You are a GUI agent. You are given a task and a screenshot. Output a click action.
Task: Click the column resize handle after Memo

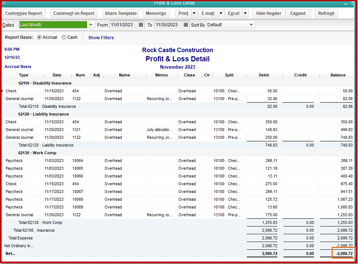tap(178, 75)
